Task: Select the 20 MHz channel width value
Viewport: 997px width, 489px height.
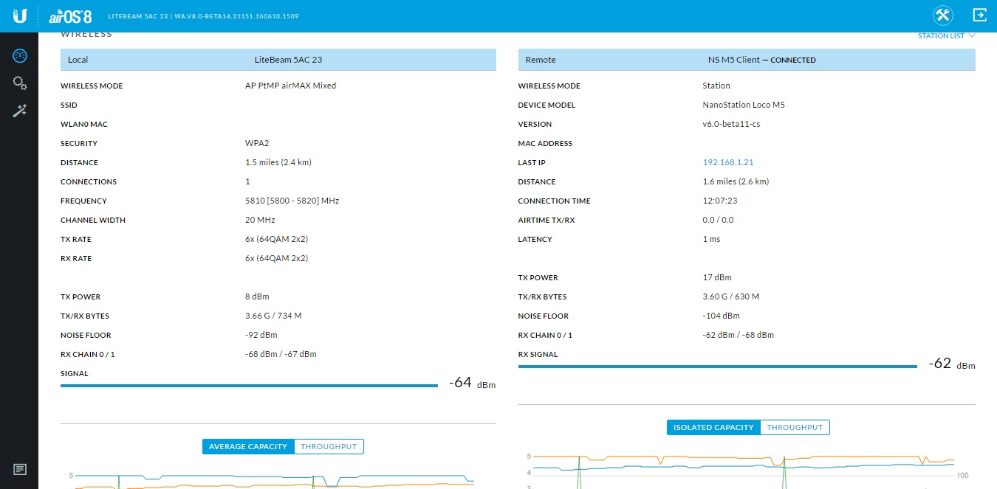Action: [x=260, y=220]
